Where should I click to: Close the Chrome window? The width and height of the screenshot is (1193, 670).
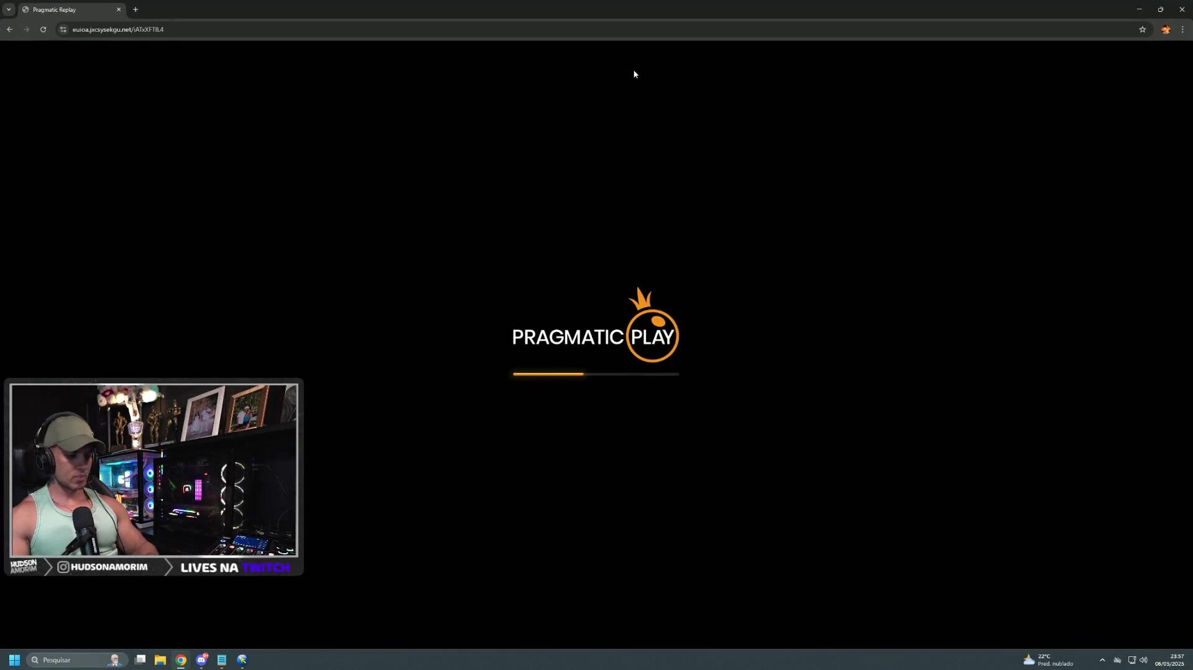[x=1181, y=9]
